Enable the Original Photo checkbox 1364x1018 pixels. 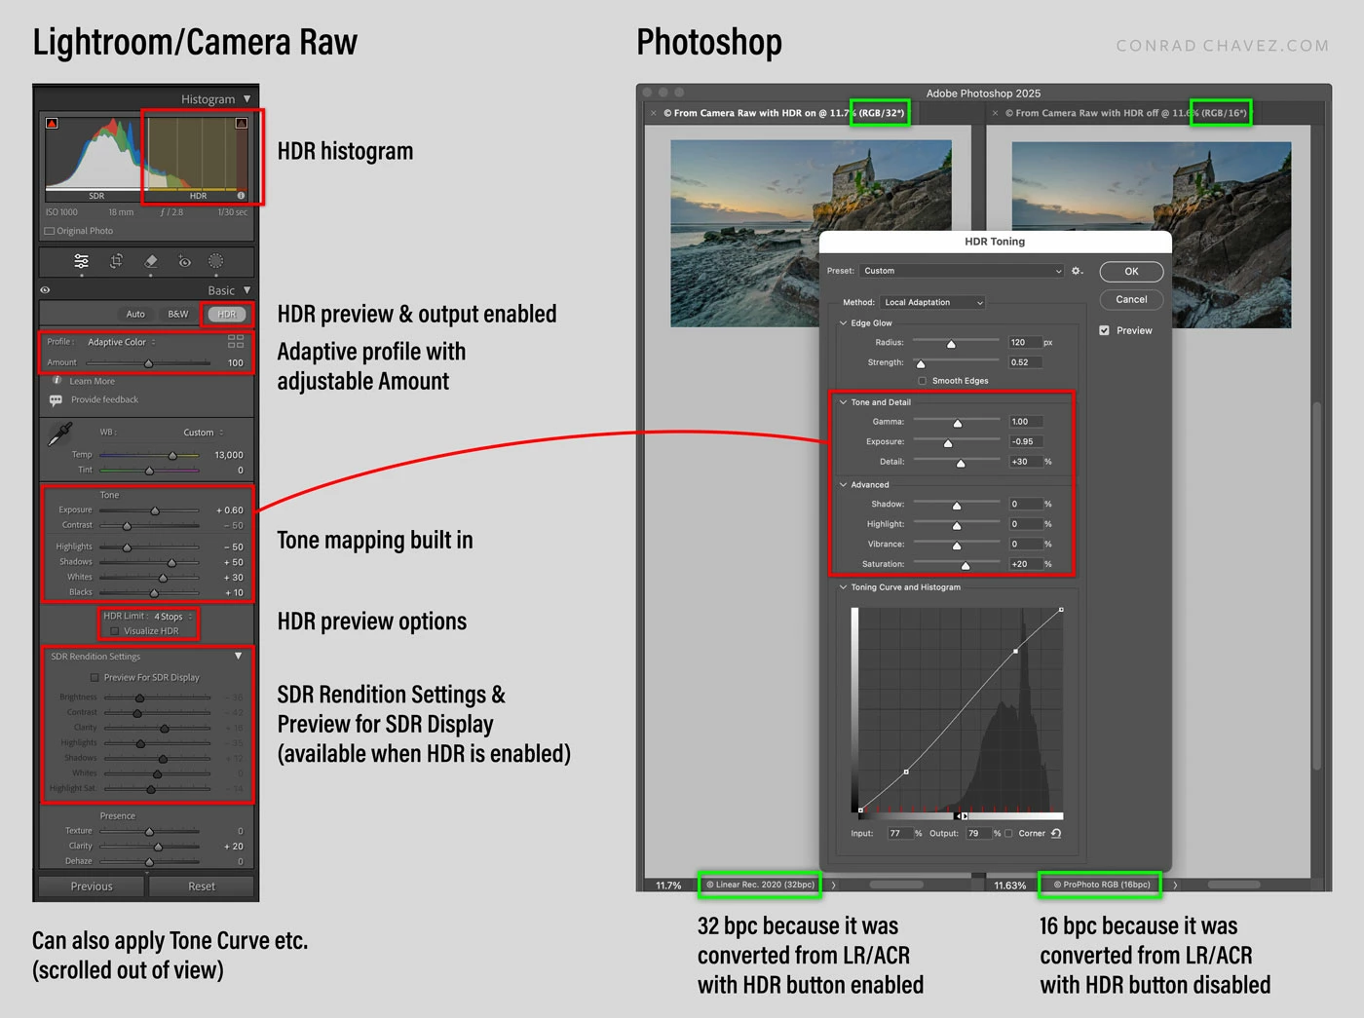click(49, 232)
